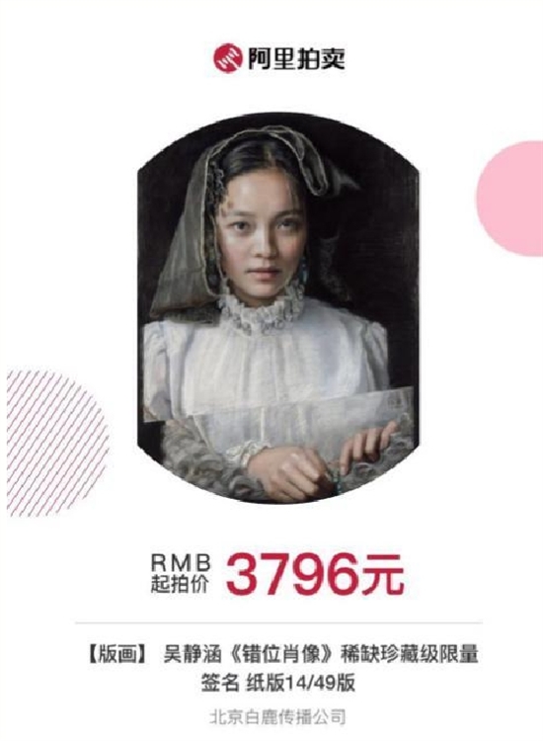Tap the red 3796元 price
543x741 pixels.
pos(315,575)
